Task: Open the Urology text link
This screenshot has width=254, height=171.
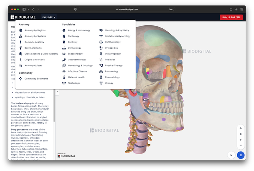Action: click(x=109, y=83)
